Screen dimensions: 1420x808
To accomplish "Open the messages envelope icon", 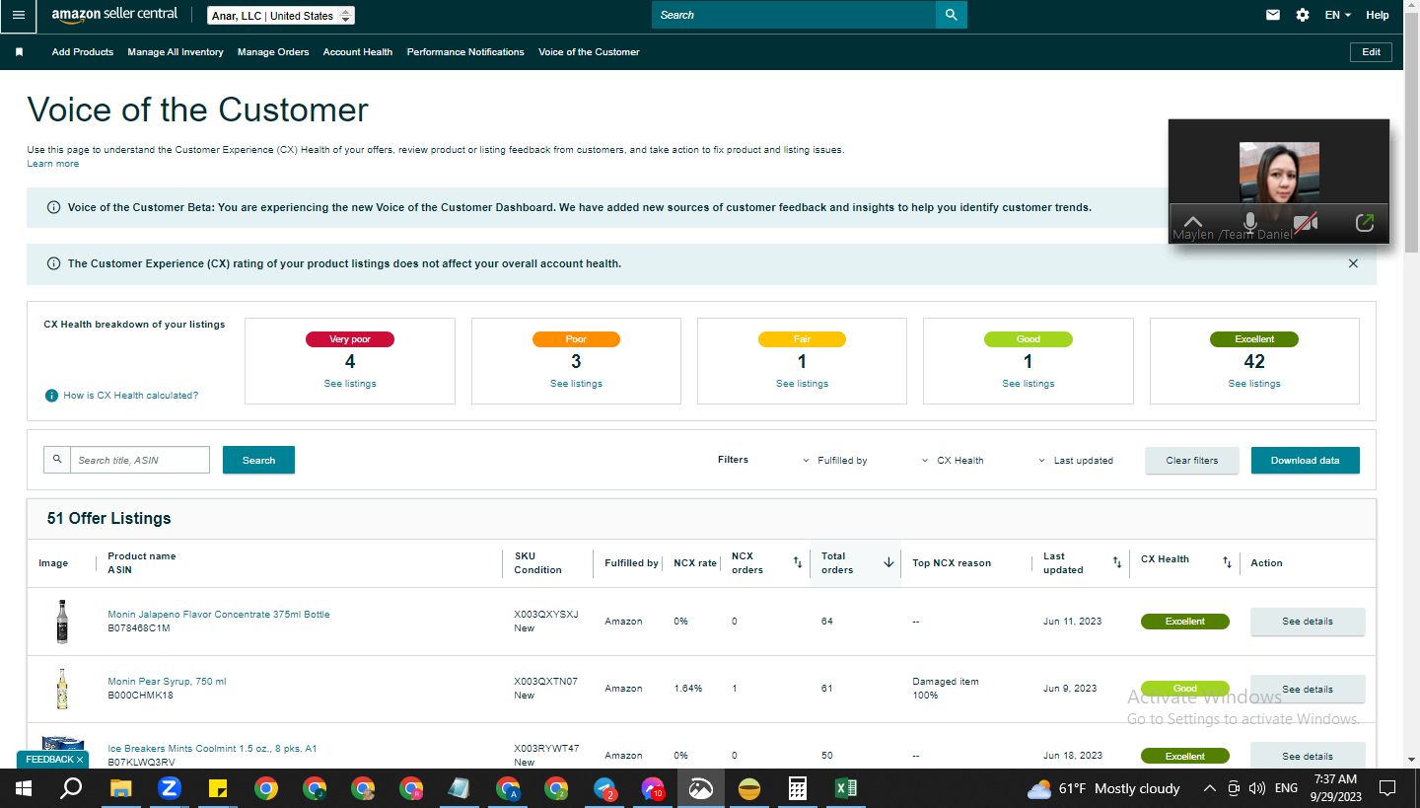I will (1273, 15).
